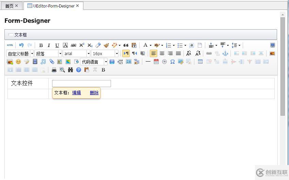
Task: Expand the arial font family dropdown
Action: pyautogui.click(x=88, y=53)
